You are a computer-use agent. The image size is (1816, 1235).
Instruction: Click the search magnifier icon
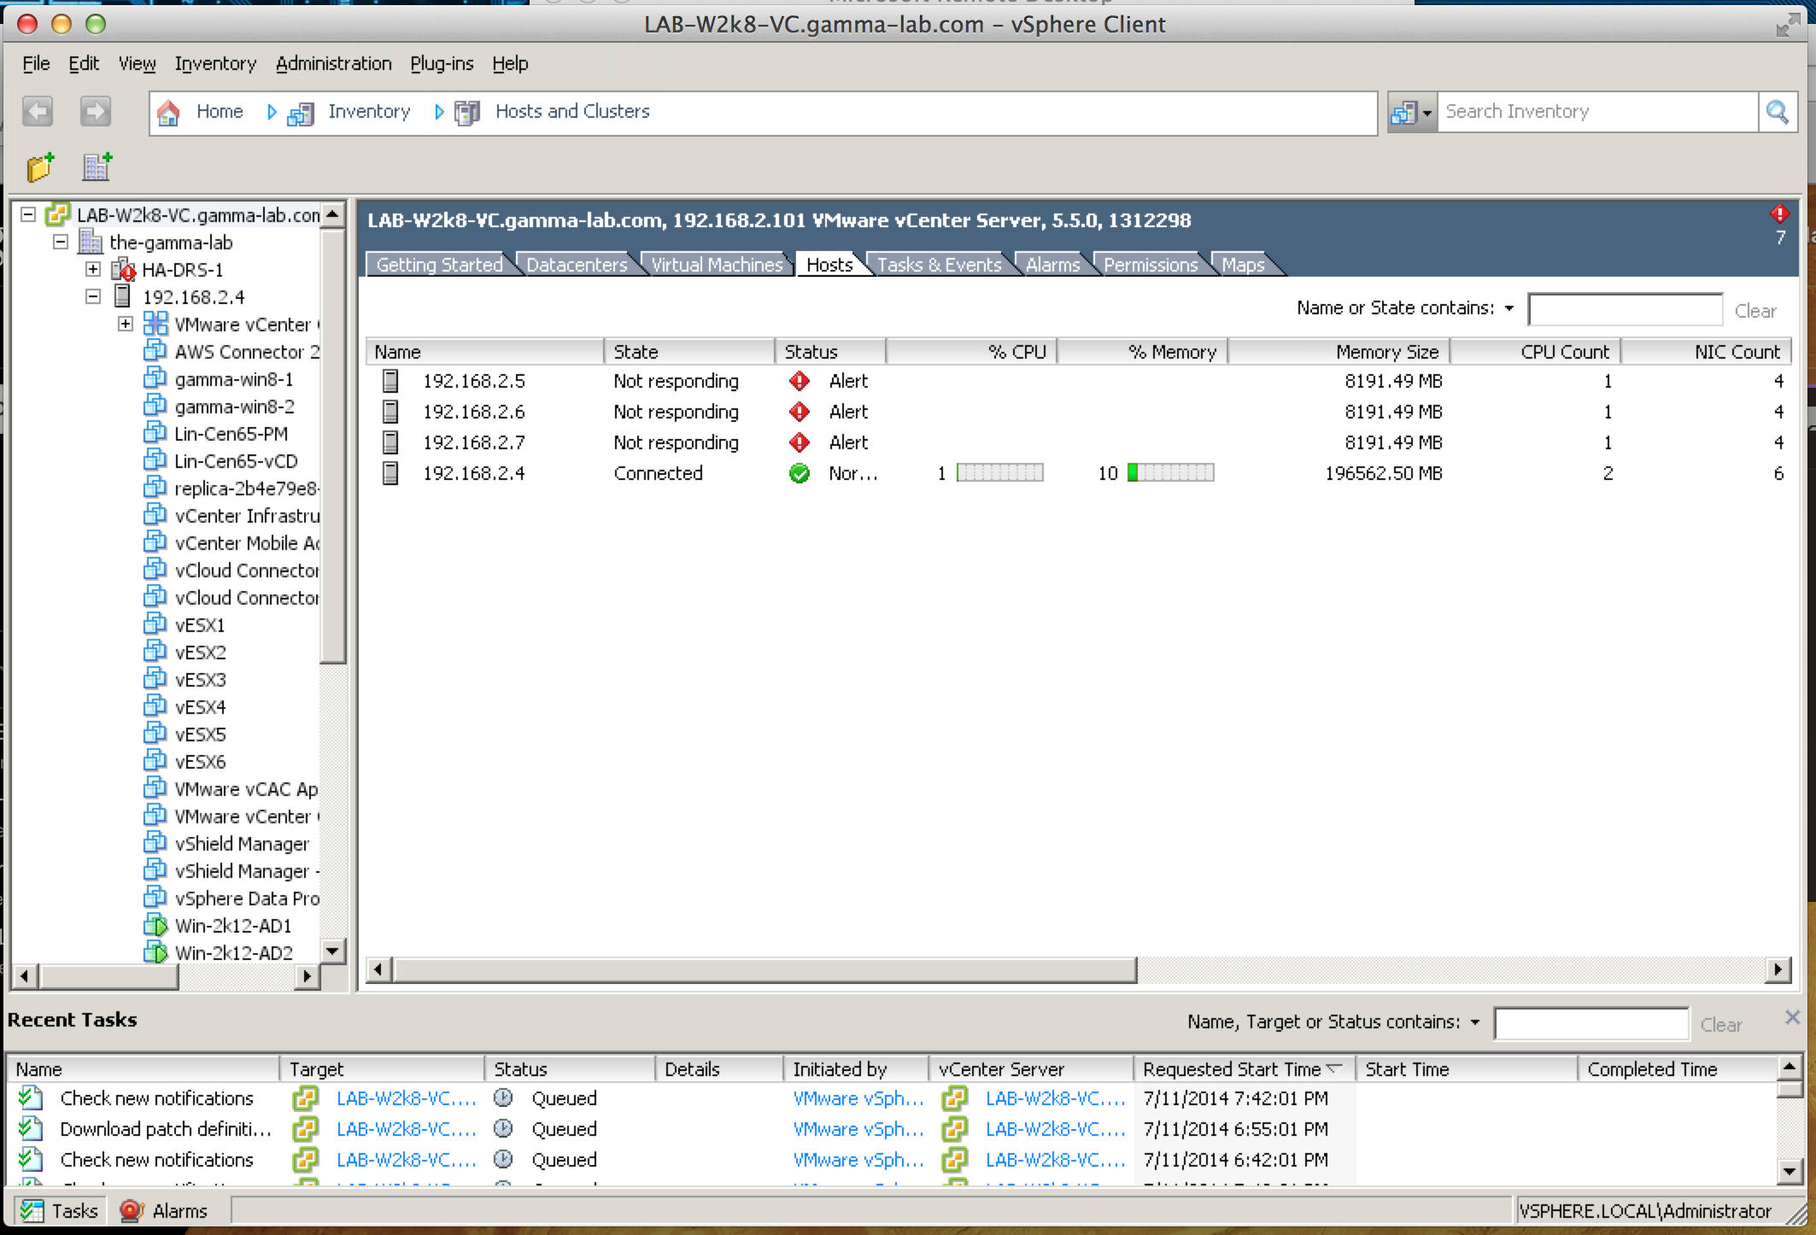1778,112
